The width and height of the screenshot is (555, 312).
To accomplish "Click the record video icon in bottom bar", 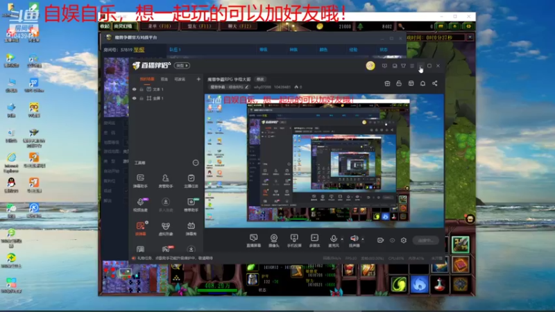I will (x=380, y=240).
